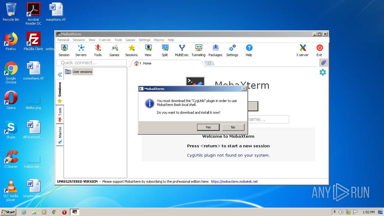Open the Google Chrome desktop shortcut
This screenshot has height=216, width=384.
pos(11,73)
